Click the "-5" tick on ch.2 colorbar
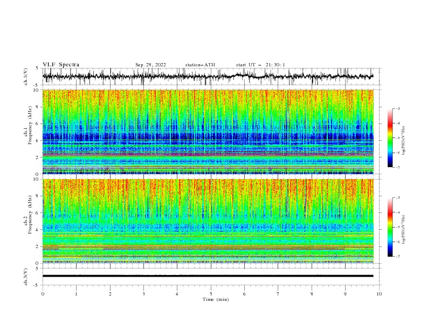427x330 pixels. [x=398, y=227]
